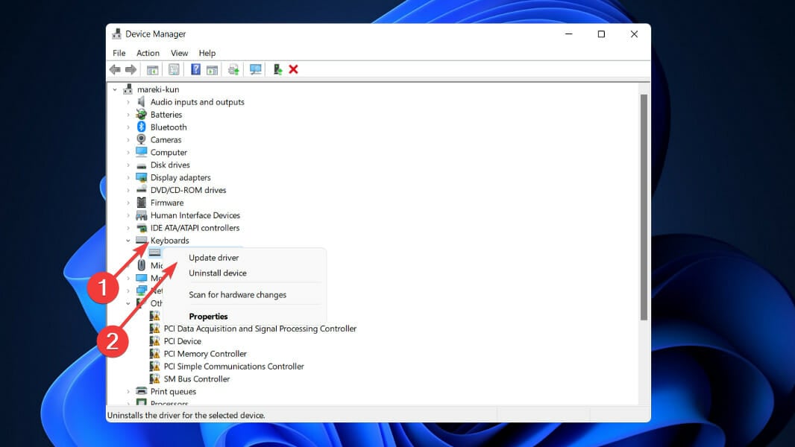Open the File menu
This screenshot has width=795, height=447.
point(119,53)
